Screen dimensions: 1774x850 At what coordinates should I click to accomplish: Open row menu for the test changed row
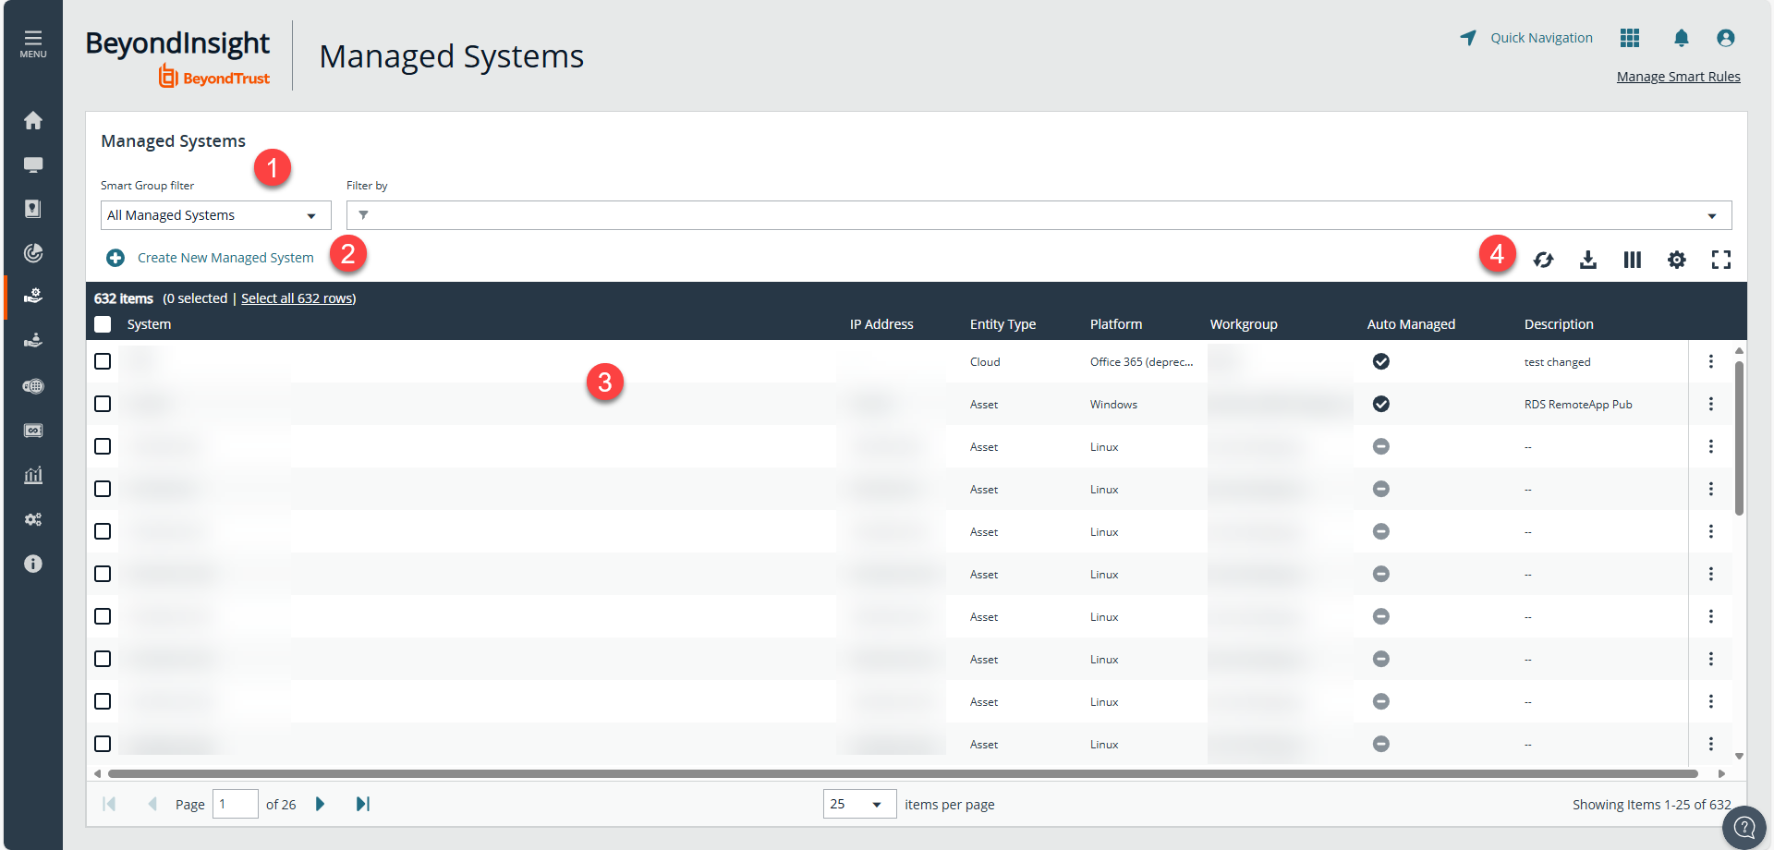pyautogui.click(x=1711, y=361)
